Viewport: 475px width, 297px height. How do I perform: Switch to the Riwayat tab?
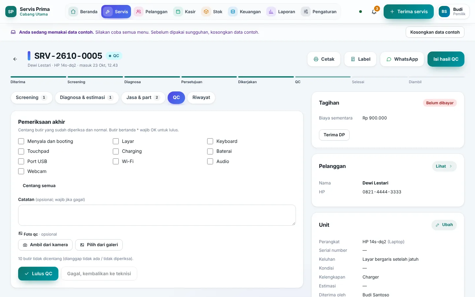click(201, 98)
